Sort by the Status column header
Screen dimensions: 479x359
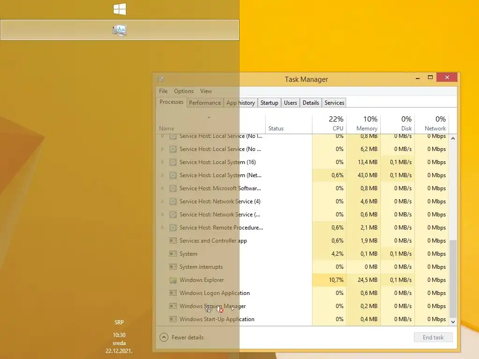(x=289, y=123)
